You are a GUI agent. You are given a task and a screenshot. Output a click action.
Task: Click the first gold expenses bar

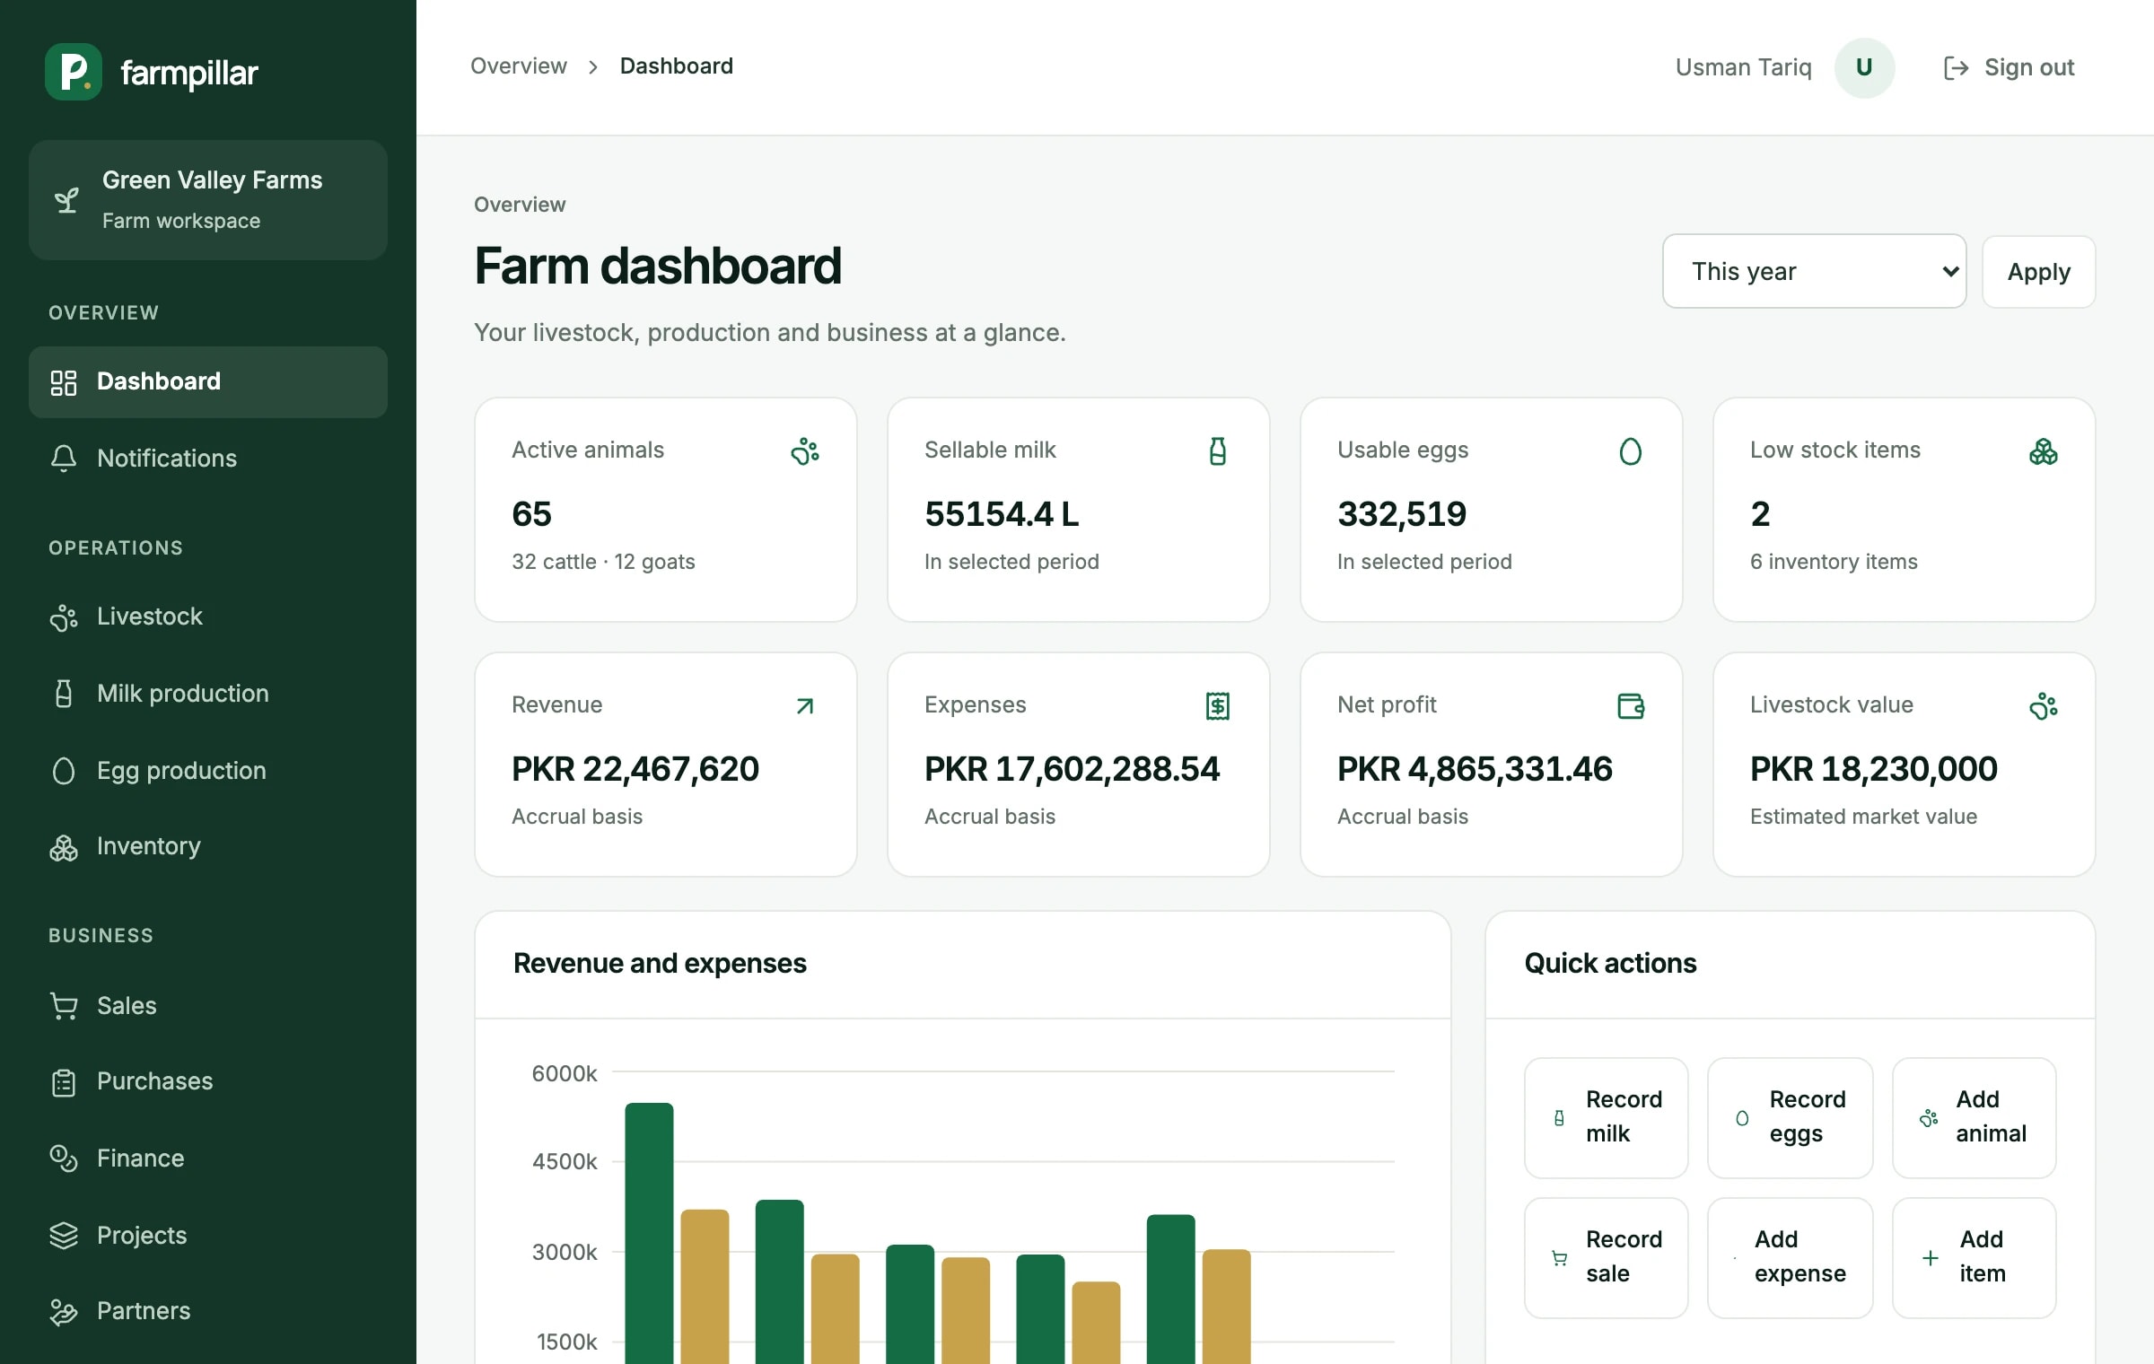point(705,1287)
